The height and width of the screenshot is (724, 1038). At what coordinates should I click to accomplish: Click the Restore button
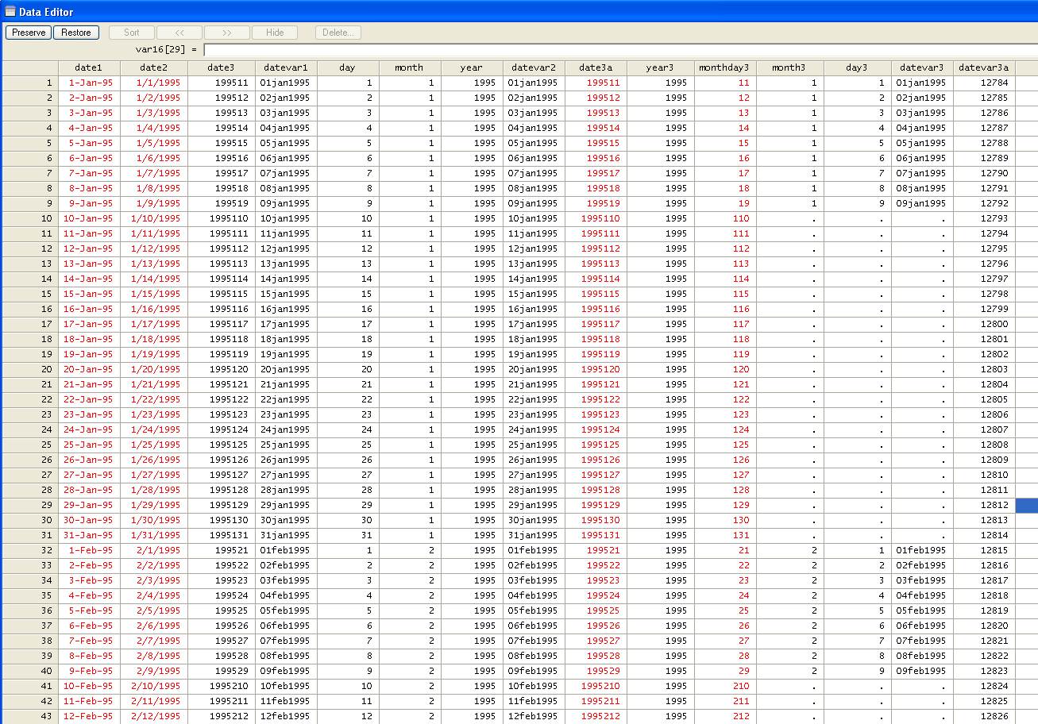(x=75, y=33)
